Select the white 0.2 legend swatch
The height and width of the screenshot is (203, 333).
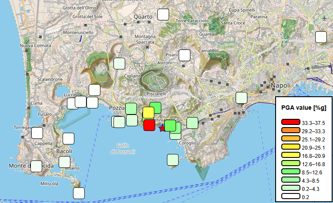pos(291,196)
